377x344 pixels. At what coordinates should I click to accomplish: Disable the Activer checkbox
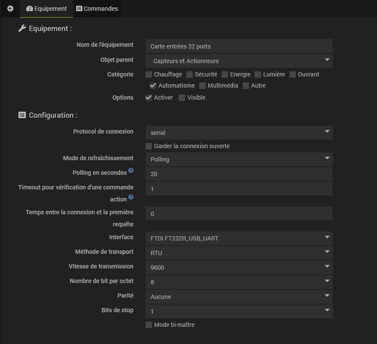pyautogui.click(x=149, y=98)
